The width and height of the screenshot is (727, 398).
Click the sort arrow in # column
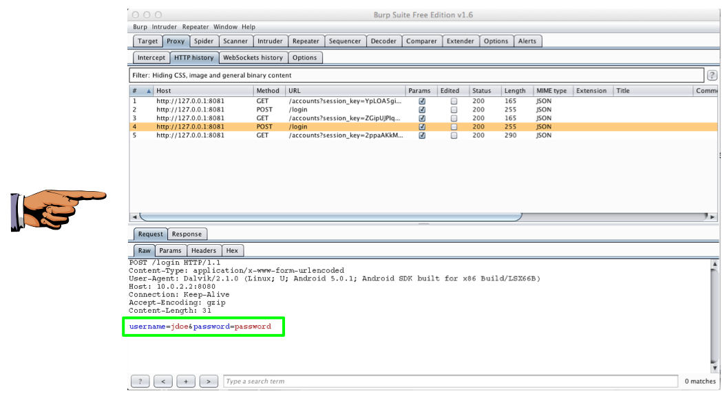coord(148,91)
